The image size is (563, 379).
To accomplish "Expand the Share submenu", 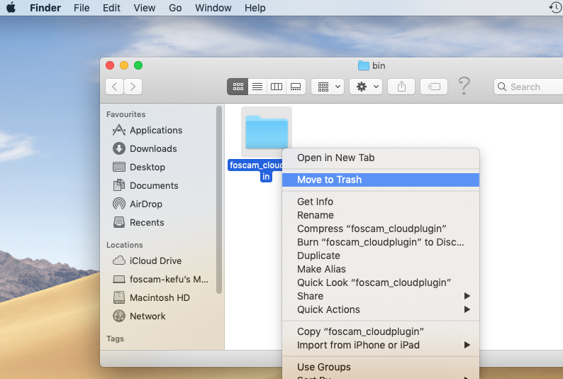I will (381, 296).
